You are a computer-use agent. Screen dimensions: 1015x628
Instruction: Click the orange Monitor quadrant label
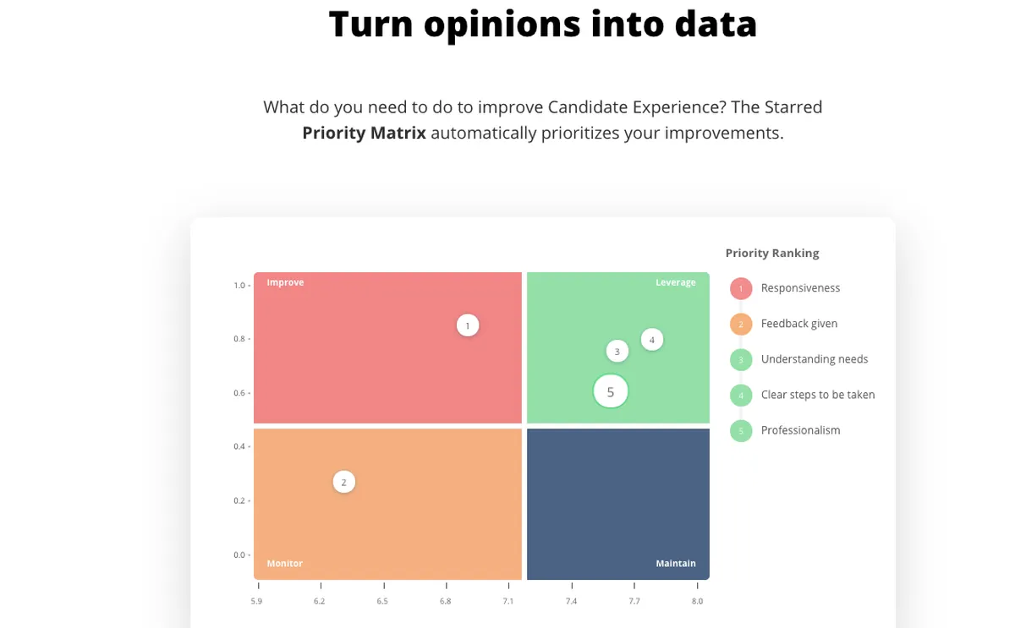click(284, 564)
